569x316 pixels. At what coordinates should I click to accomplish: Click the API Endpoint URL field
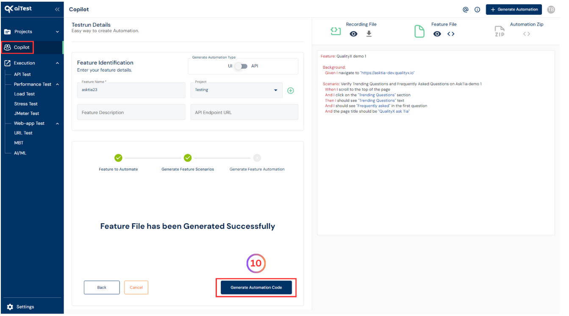pos(244,112)
